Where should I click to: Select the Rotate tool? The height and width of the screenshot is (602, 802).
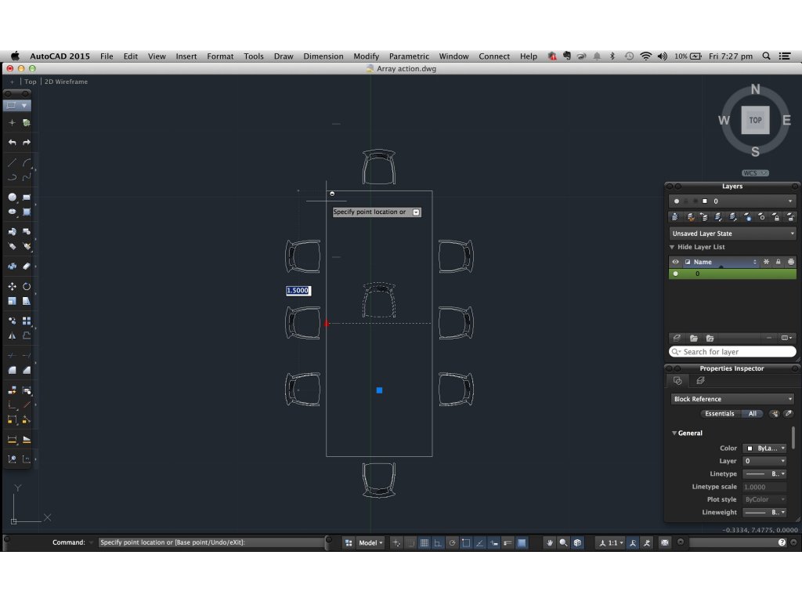tap(27, 287)
